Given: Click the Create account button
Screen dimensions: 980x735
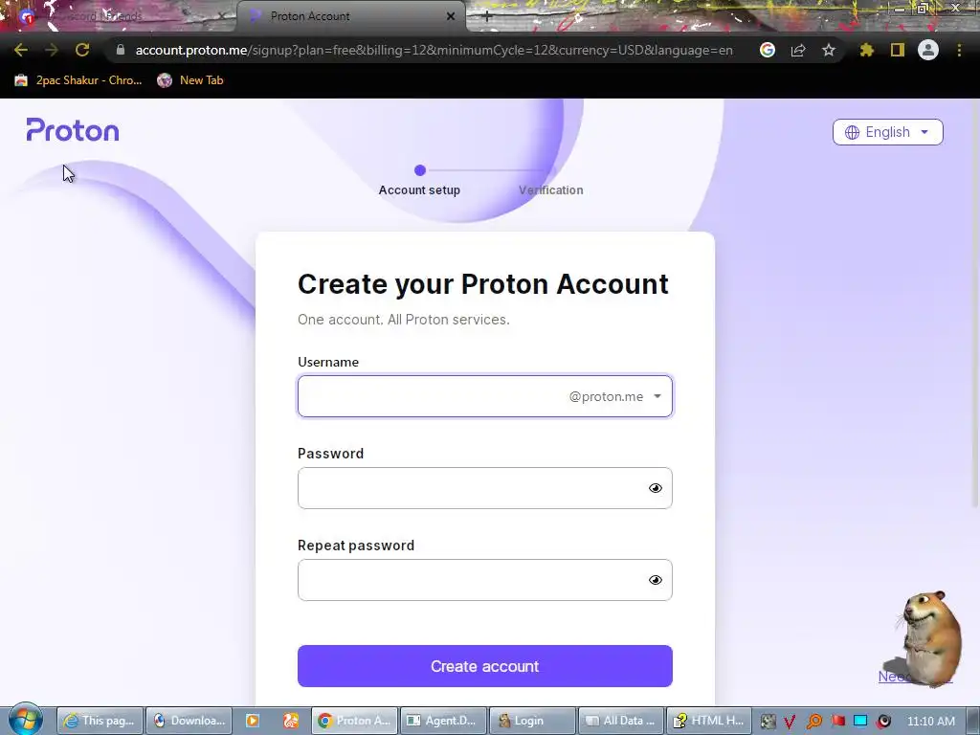Looking at the screenshot, I should pos(485,666).
